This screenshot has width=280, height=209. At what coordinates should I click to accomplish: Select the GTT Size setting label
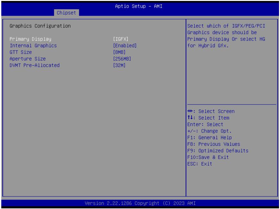21,52
